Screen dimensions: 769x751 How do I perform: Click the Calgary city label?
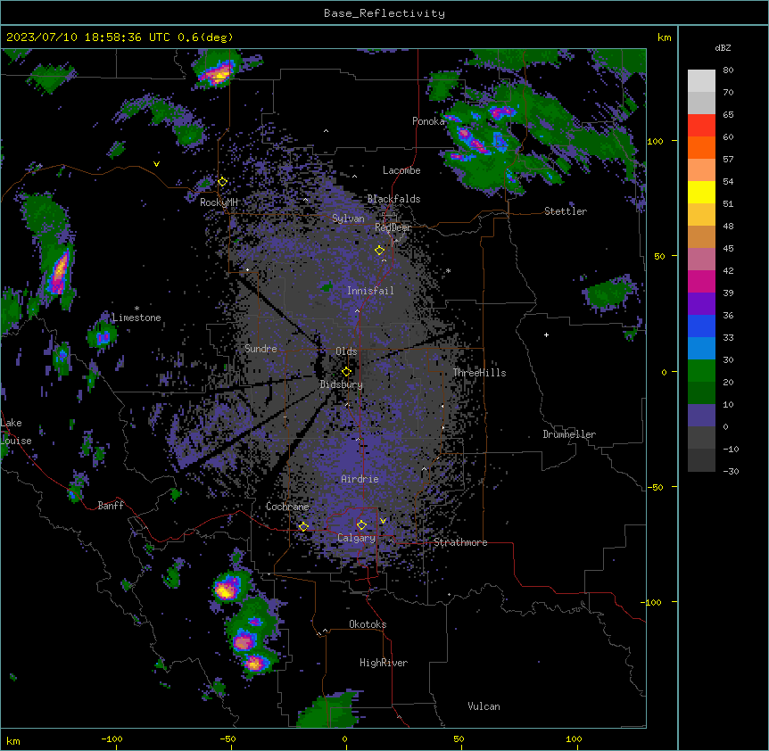tap(356, 538)
